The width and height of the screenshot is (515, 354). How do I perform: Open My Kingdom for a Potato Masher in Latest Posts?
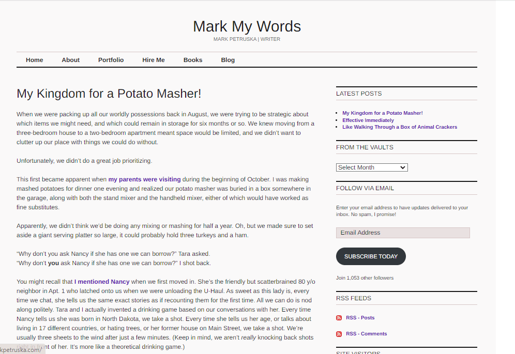coord(382,113)
